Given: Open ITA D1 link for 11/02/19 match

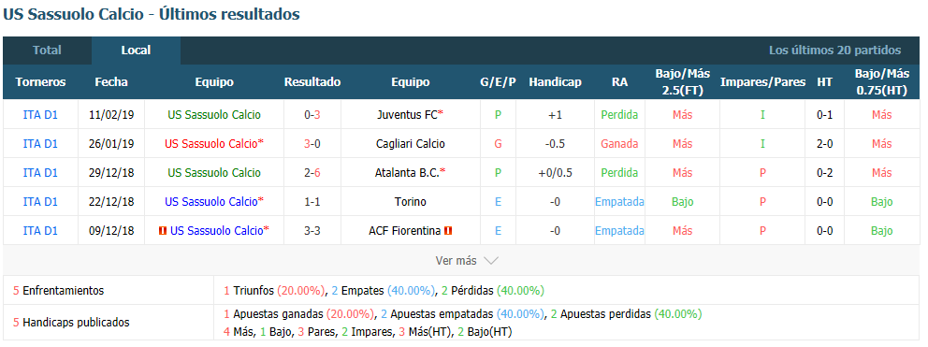Looking at the screenshot, I should (x=40, y=115).
